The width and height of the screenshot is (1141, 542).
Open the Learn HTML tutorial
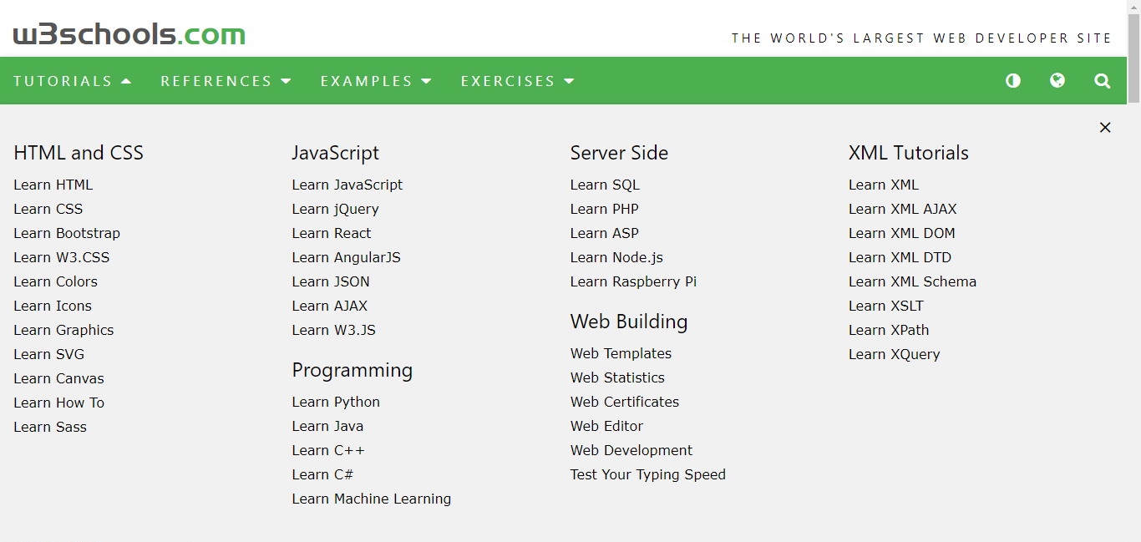tap(53, 185)
